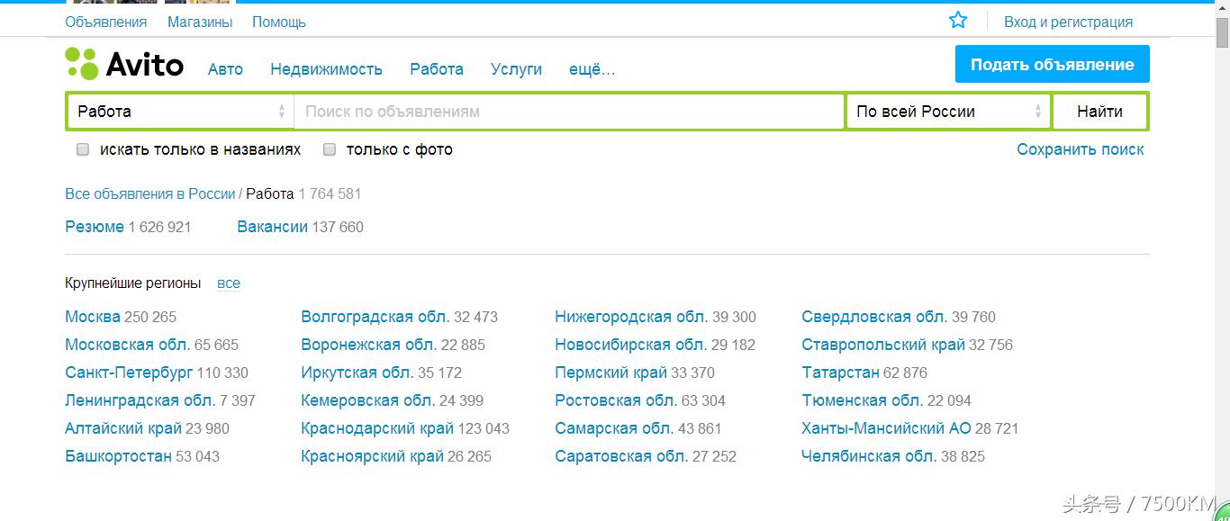Select region Красноярский край
This screenshot has width=1230, height=521.
(373, 456)
